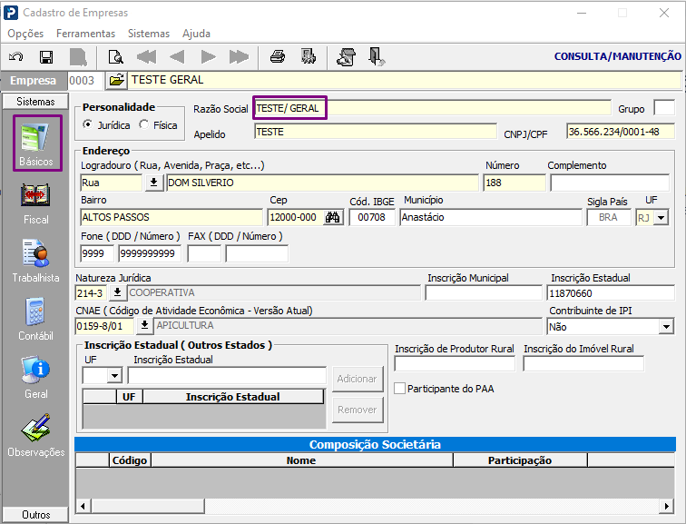Click the Remover button

tap(358, 410)
